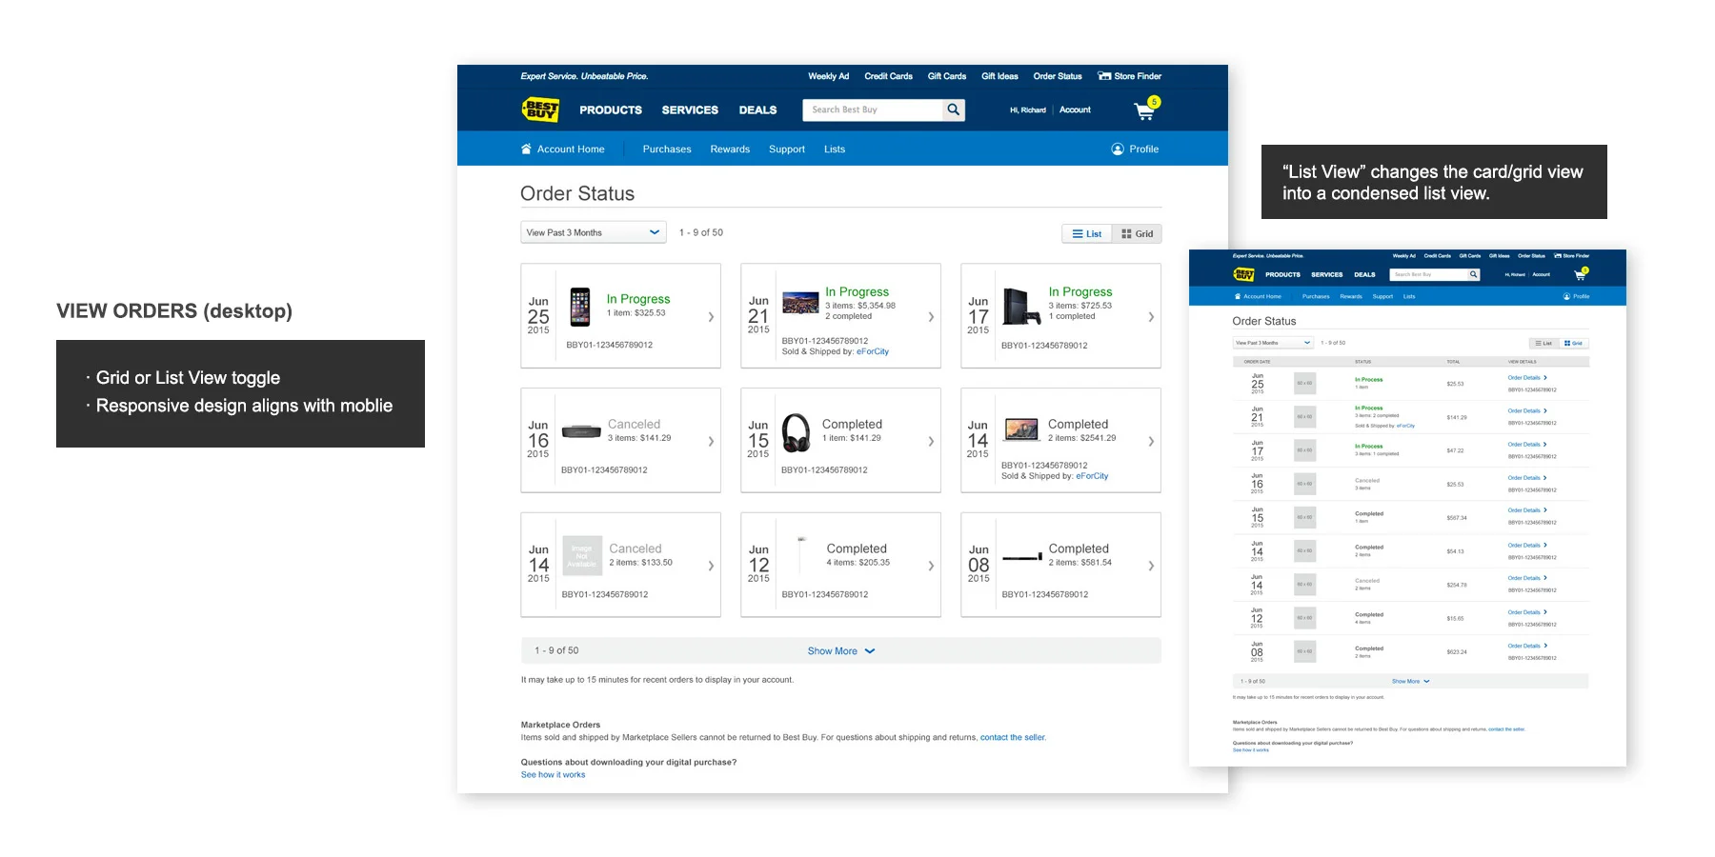
Task: Click the soundbar thumbnail on Jun 08 card
Action: (x=1021, y=557)
